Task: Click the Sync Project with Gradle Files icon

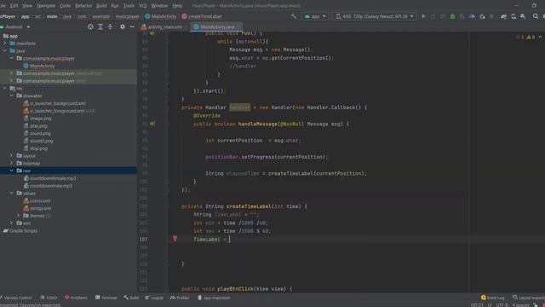Action: click(x=503, y=16)
